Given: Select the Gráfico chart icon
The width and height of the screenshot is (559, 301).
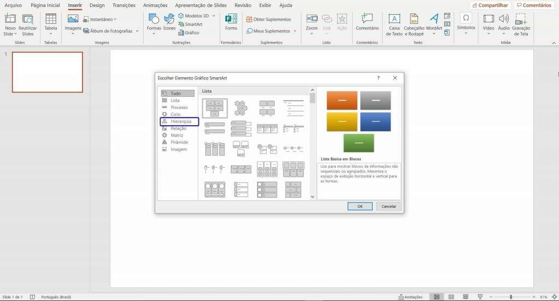Looking at the screenshot, I should (x=188, y=33).
